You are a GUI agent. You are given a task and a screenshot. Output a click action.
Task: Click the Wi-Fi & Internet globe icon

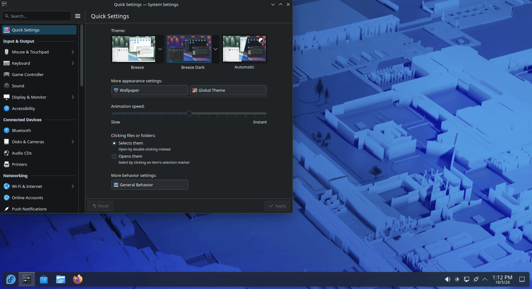coord(7,186)
